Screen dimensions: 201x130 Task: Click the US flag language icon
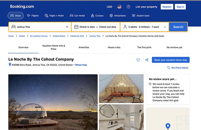point(119,6)
